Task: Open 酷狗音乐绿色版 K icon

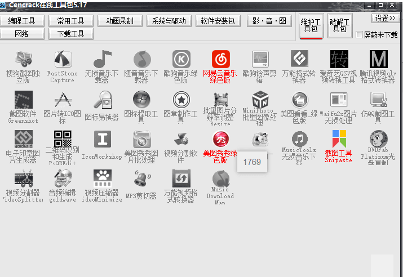Action: pos(181,59)
